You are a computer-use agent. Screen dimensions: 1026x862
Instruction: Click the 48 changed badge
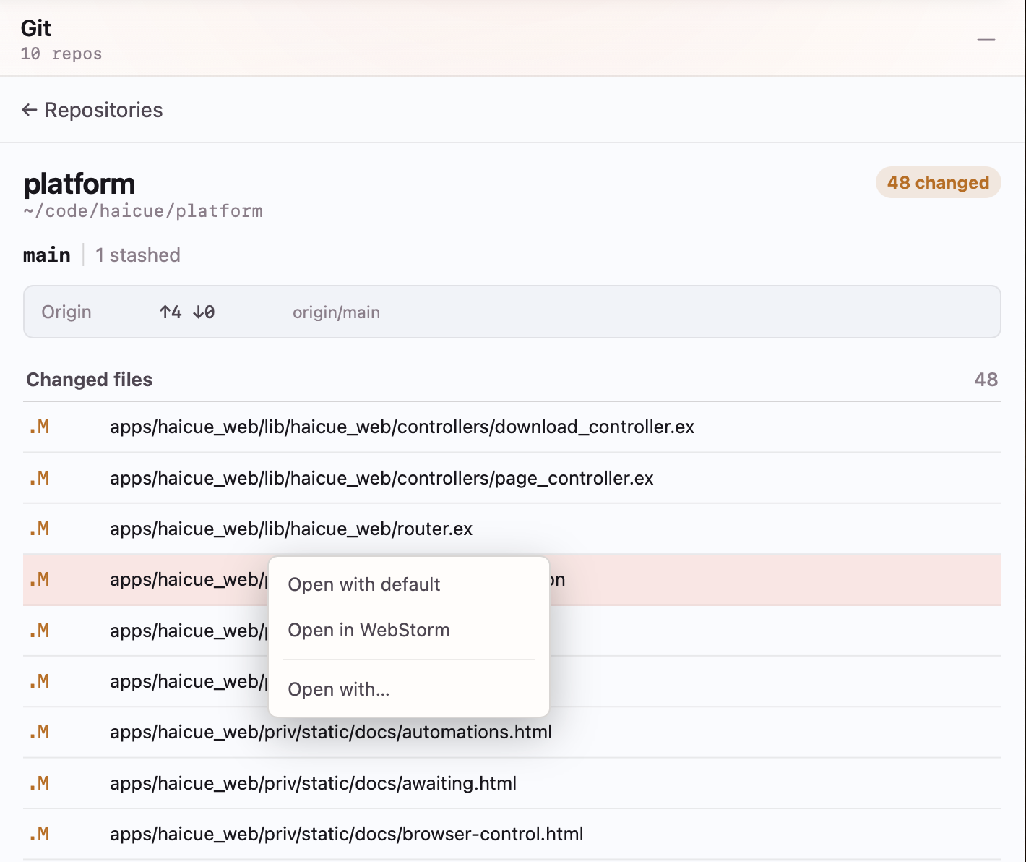pyautogui.click(x=938, y=182)
